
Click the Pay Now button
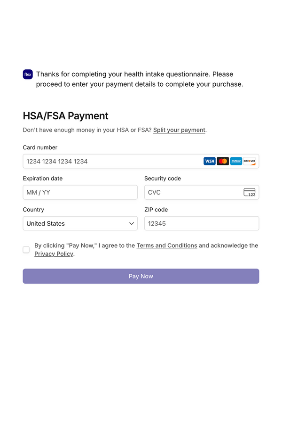[141, 276]
